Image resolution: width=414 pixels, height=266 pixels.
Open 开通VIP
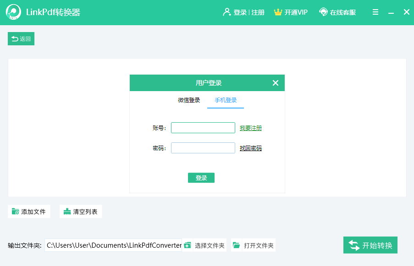coord(296,12)
